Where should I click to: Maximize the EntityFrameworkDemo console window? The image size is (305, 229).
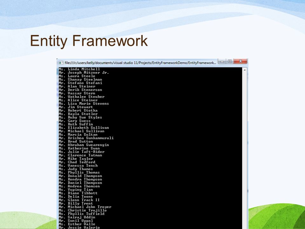click(230, 61)
